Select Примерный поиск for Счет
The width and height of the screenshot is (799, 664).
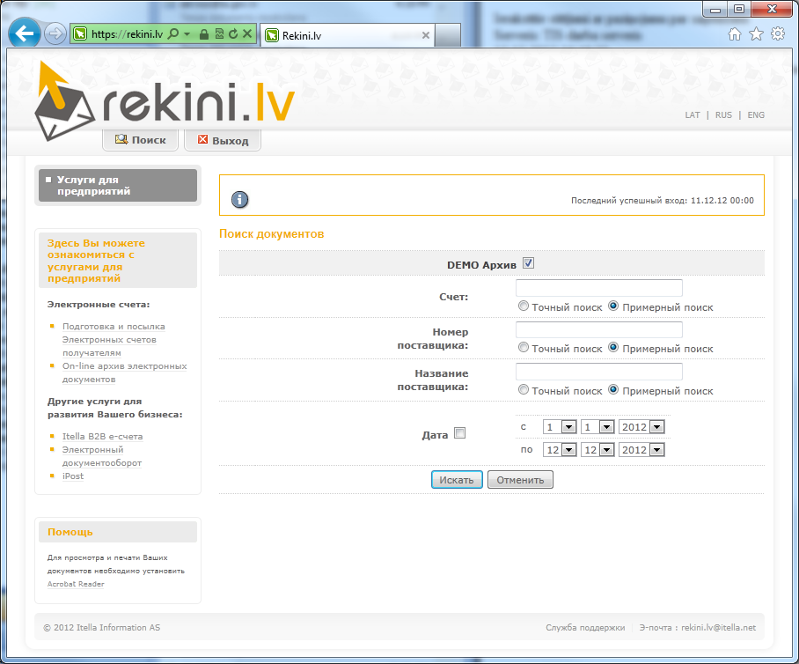[x=613, y=306]
